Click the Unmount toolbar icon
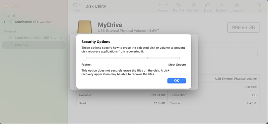 pyautogui.click(x=237, y=5)
